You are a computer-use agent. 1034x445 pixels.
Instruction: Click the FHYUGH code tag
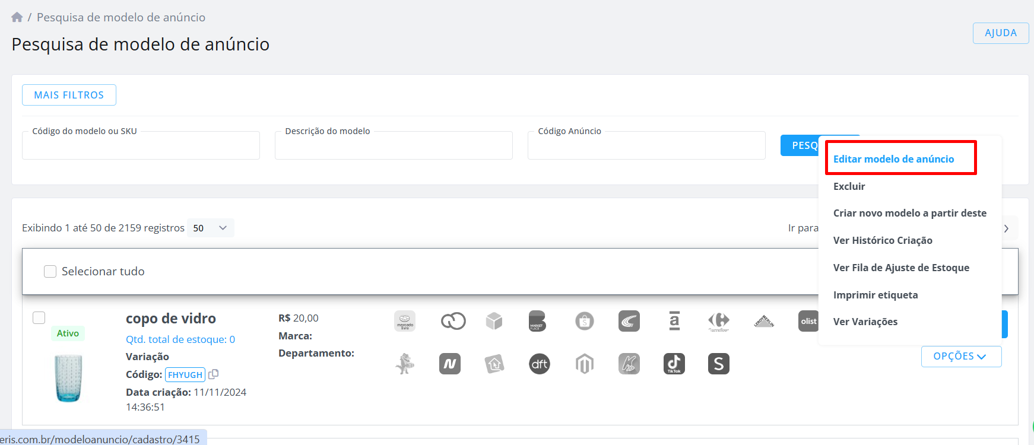(185, 375)
